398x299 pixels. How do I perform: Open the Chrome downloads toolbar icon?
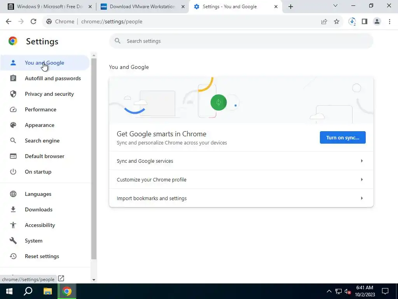(352, 22)
